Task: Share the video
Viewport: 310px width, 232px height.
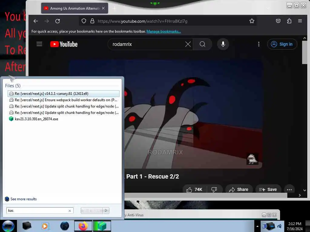Action: click(239, 190)
